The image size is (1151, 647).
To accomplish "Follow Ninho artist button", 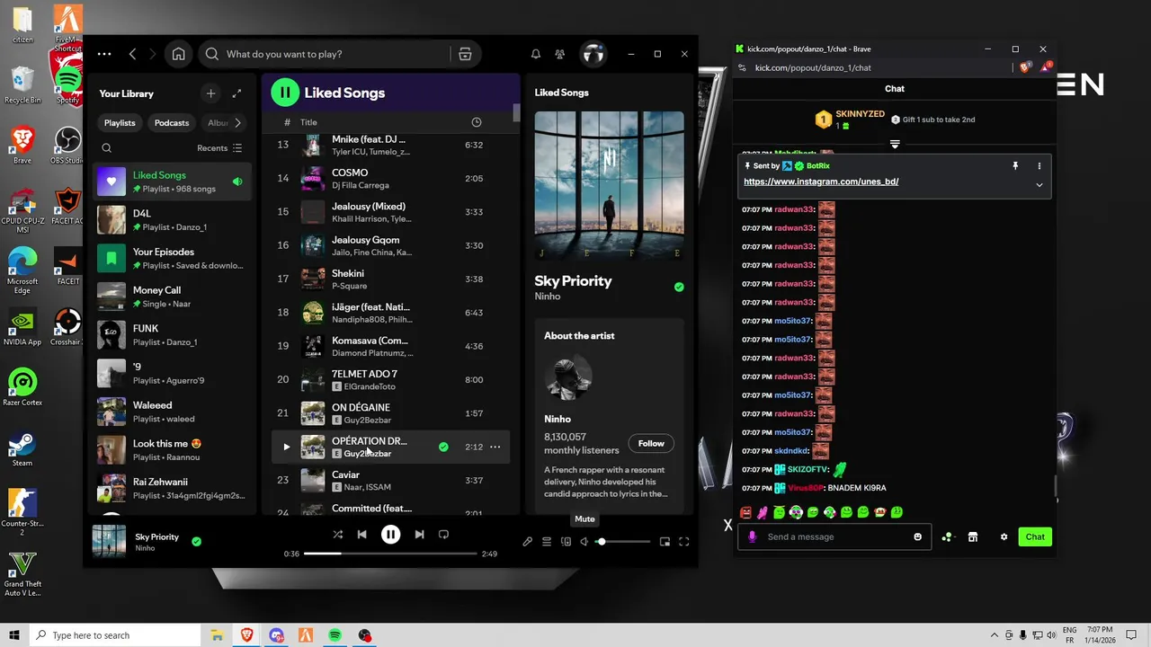I will [x=651, y=443].
